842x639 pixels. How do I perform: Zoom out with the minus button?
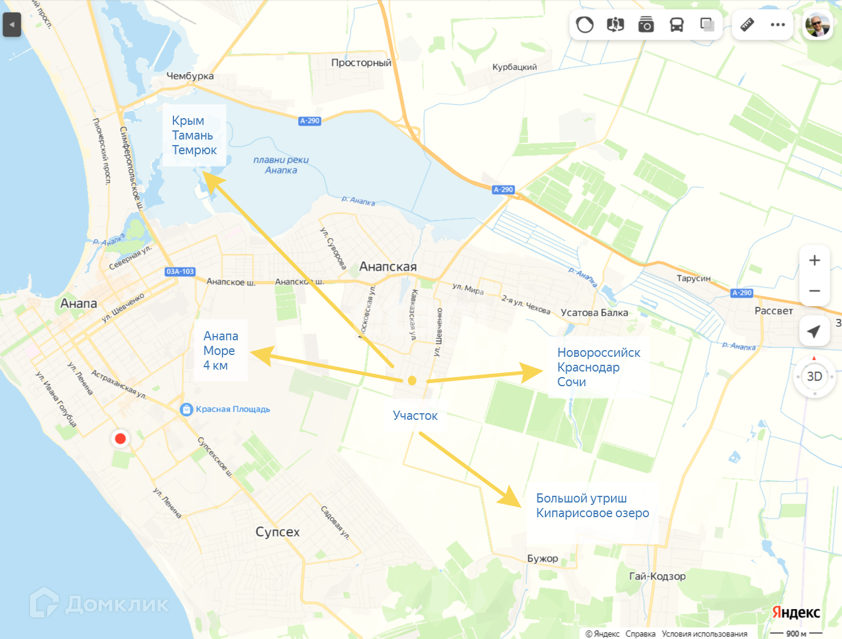(814, 291)
